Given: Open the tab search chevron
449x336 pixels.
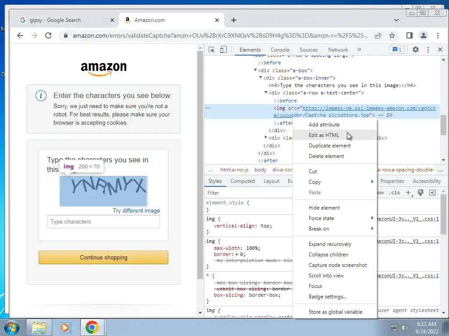Looking at the screenshot, I should pyautogui.click(x=396, y=20).
